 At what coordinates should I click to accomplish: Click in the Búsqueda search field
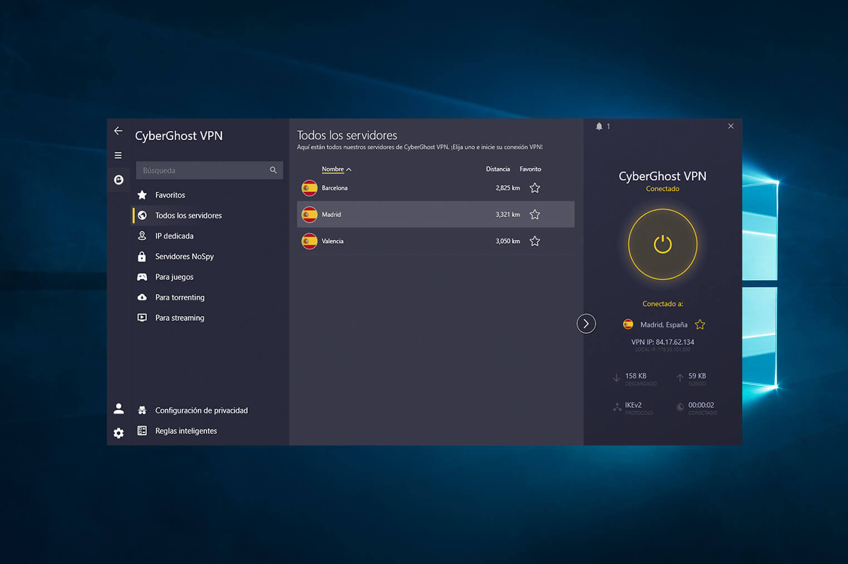[x=209, y=170]
